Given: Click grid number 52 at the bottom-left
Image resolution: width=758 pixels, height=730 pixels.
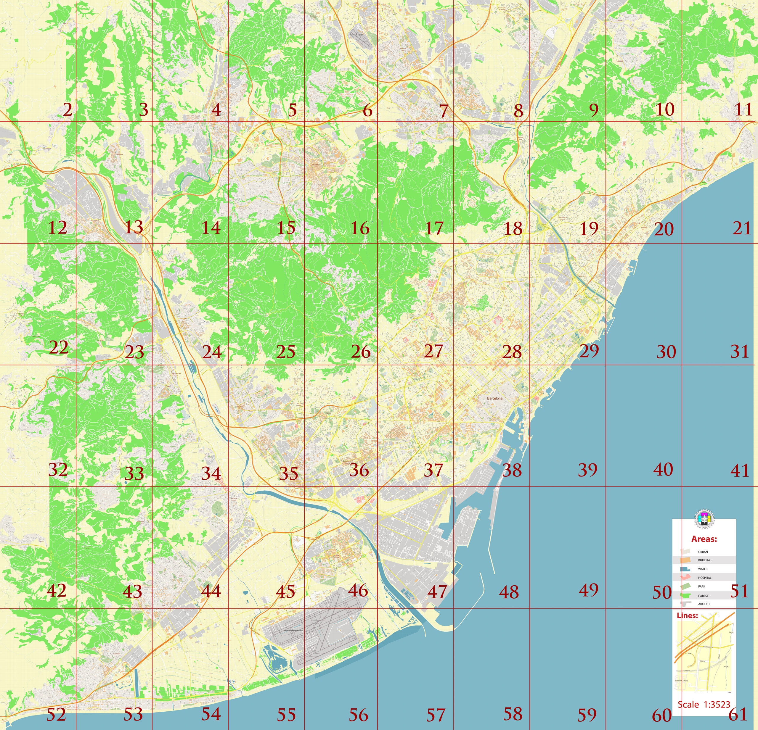Looking at the screenshot, I should tap(57, 714).
